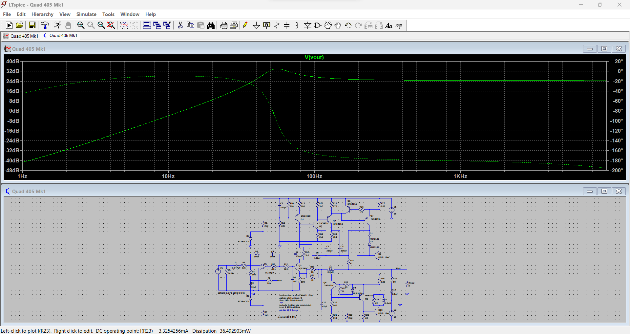Zoom in with the magnifier plus

pos(81,25)
